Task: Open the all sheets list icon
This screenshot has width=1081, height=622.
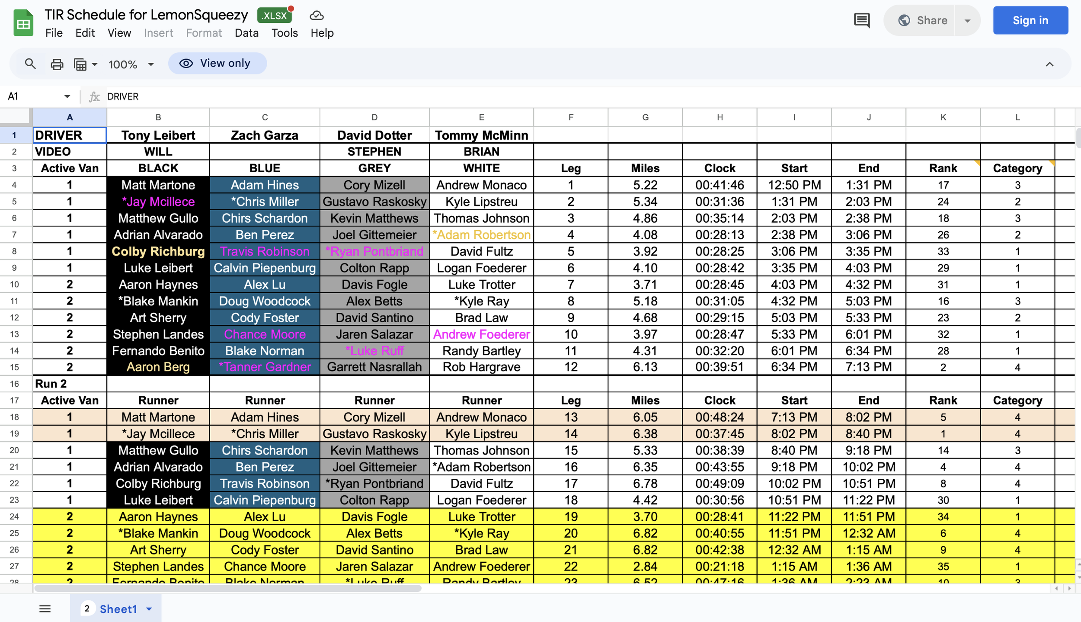Action: click(45, 609)
